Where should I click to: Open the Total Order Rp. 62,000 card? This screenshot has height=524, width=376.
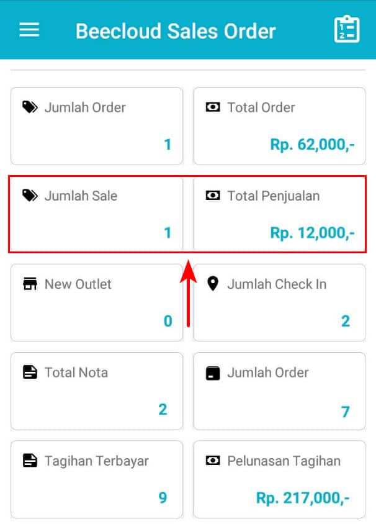pyautogui.click(x=279, y=126)
